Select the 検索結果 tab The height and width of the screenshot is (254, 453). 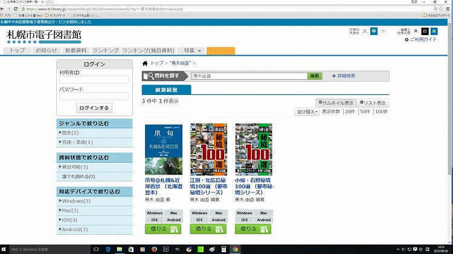point(167,90)
